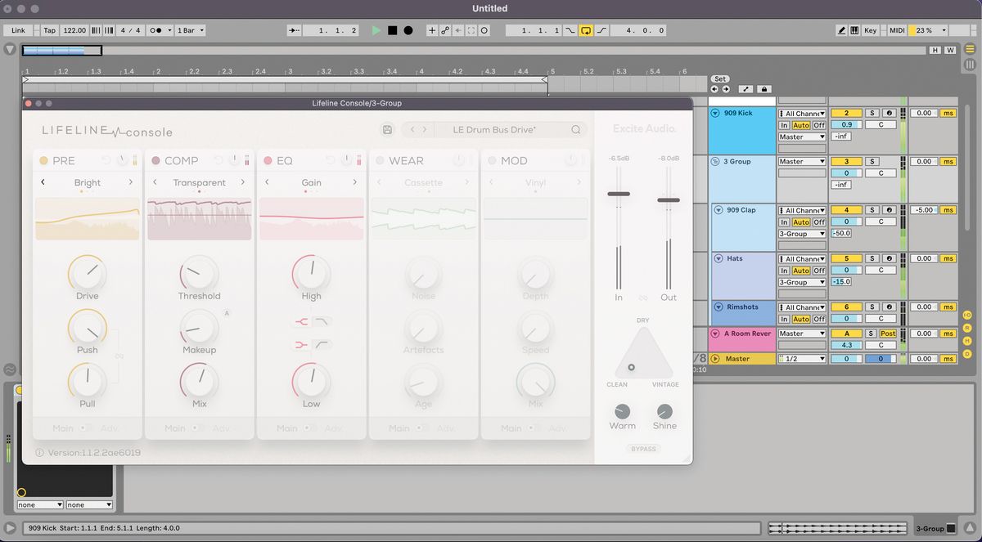Screen dimensions: 982x542
Task: Open the 3-Group output routing dropdown on Hats
Action: click(x=800, y=281)
